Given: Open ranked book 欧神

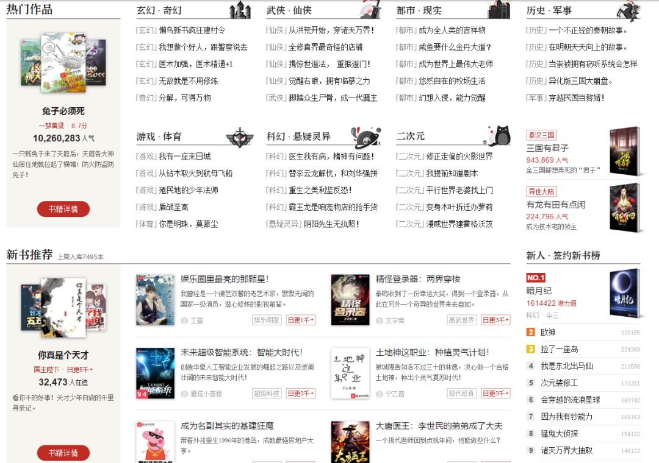Looking at the screenshot, I should pos(548,333).
